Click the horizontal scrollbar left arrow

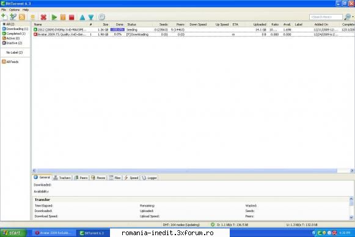click(x=34, y=170)
